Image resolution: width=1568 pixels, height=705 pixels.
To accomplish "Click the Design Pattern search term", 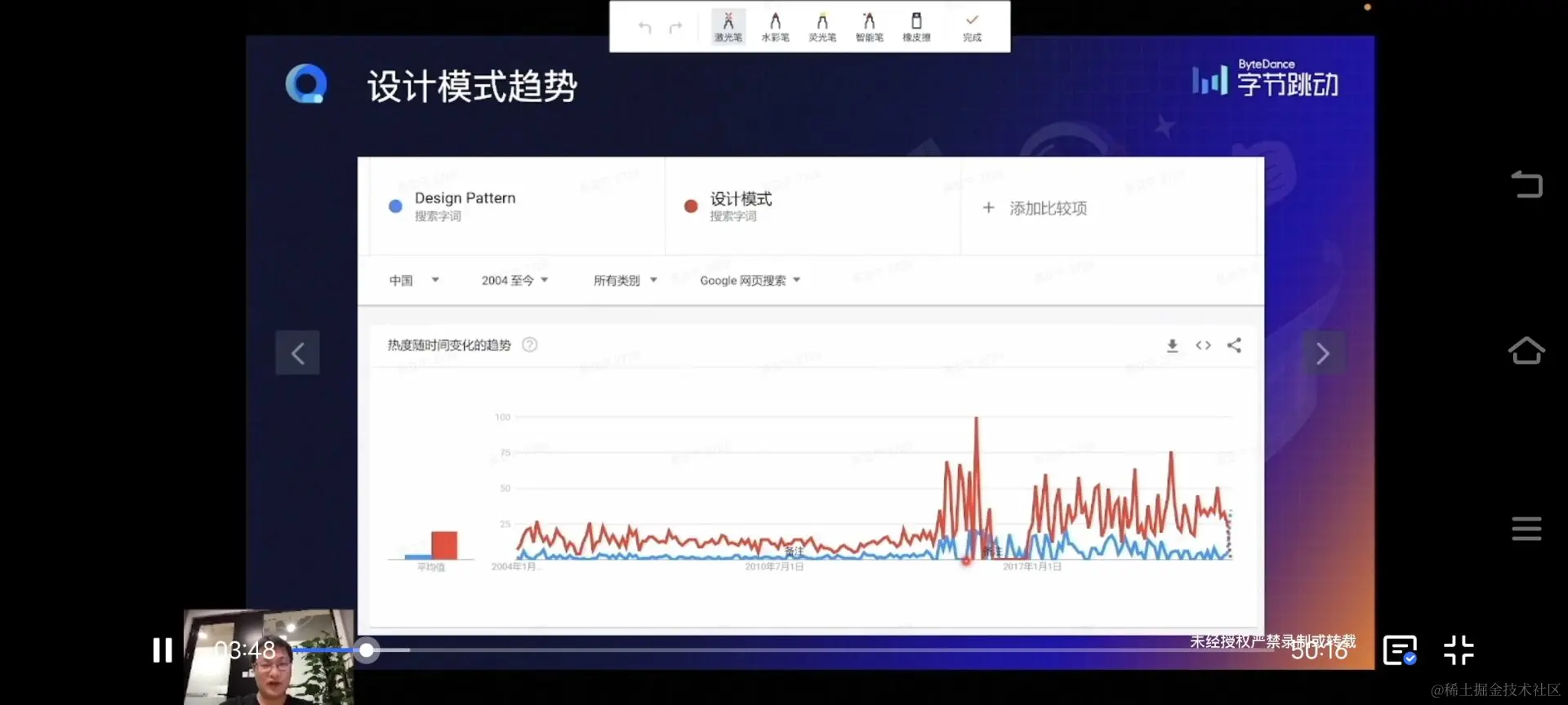I will tap(465, 197).
